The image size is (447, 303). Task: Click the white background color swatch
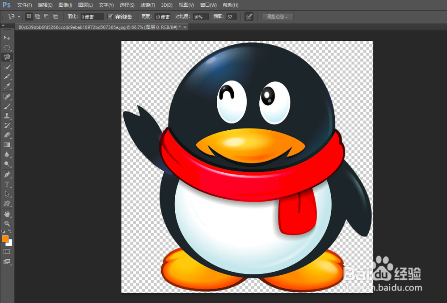(x=11, y=243)
